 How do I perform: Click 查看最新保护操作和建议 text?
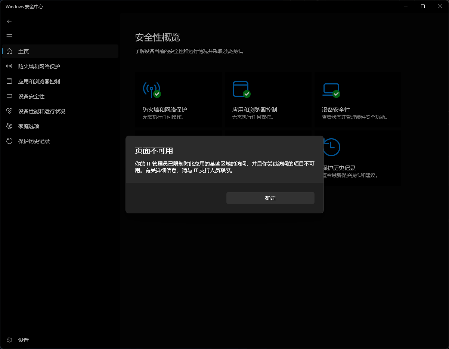pyautogui.click(x=350, y=175)
